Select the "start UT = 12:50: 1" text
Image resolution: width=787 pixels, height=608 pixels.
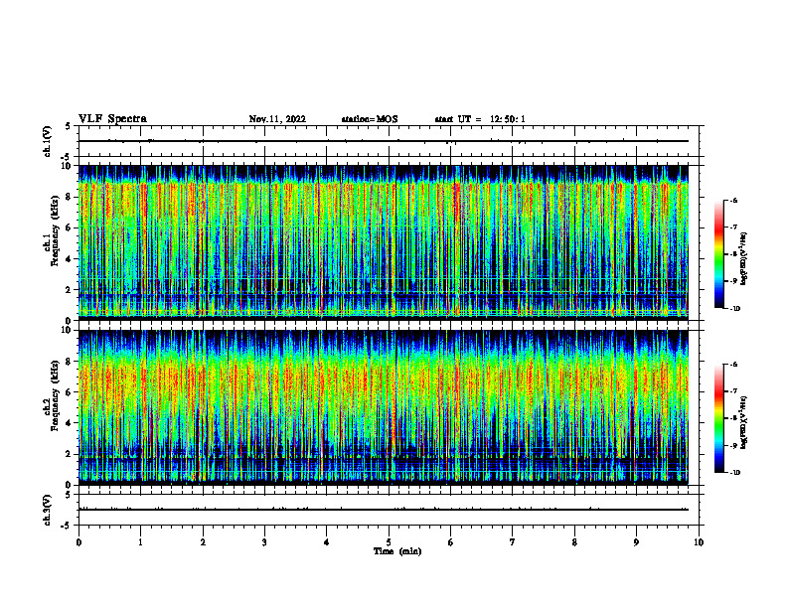point(480,119)
